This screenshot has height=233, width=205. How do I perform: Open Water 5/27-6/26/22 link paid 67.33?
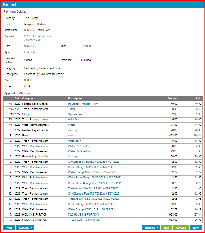click(x=79, y=151)
